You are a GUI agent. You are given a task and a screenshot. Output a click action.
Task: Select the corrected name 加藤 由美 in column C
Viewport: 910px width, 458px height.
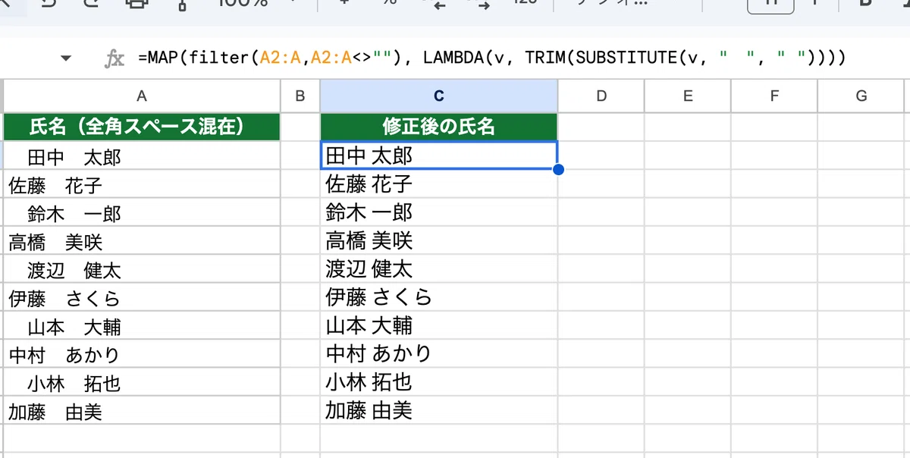coord(439,412)
